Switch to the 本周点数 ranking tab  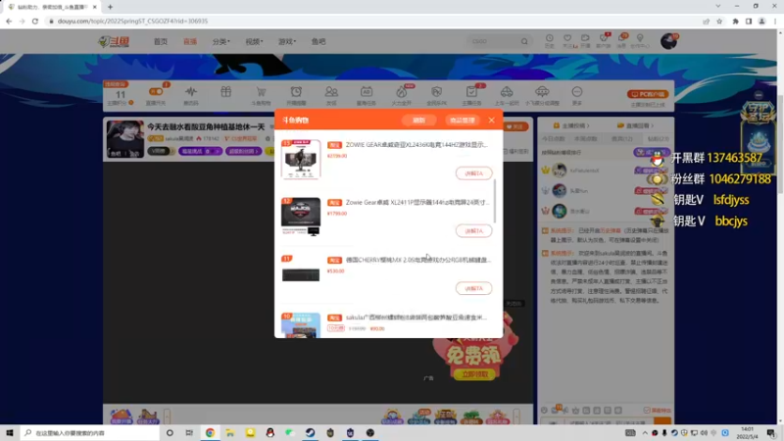pos(586,138)
